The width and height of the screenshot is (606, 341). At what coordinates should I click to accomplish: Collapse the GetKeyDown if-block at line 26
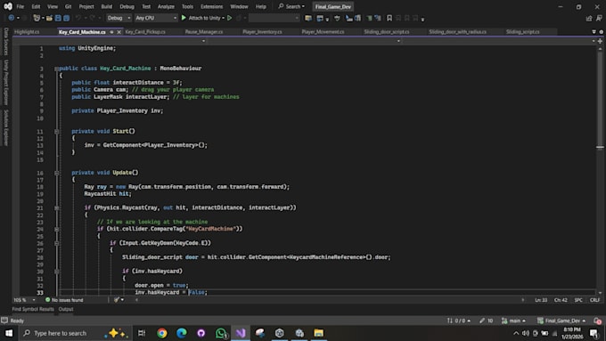tap(56, 243)
